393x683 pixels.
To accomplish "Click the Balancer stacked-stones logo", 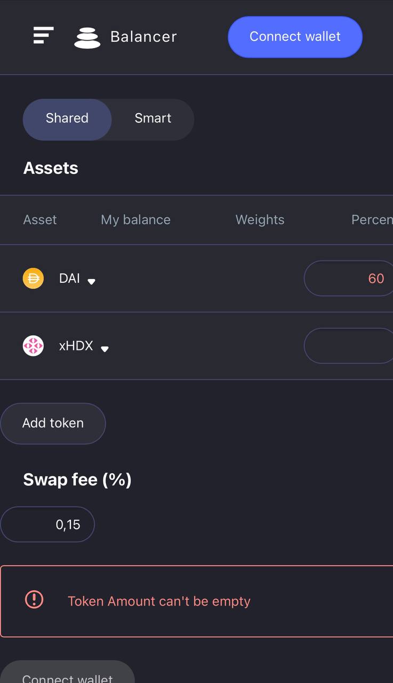I will 87,37.
